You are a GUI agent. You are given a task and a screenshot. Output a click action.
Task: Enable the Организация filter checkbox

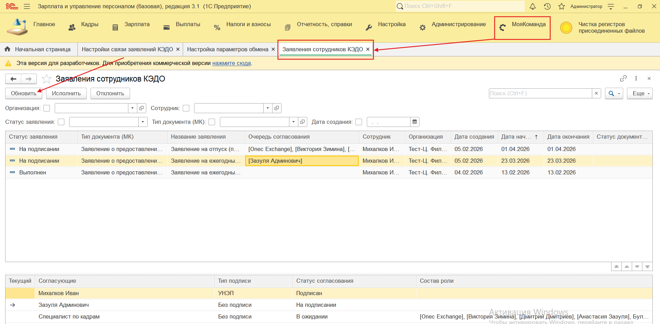[x=47, y=108]
